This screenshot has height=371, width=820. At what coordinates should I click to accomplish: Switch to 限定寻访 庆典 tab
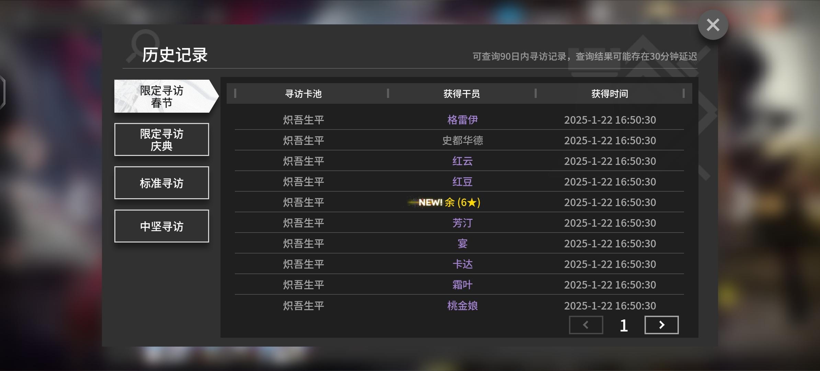tap(162, 140)
